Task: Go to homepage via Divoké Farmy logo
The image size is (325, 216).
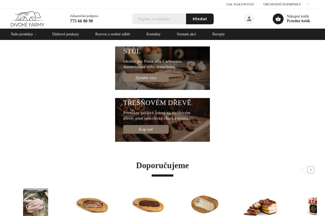Action: point(28,19)
